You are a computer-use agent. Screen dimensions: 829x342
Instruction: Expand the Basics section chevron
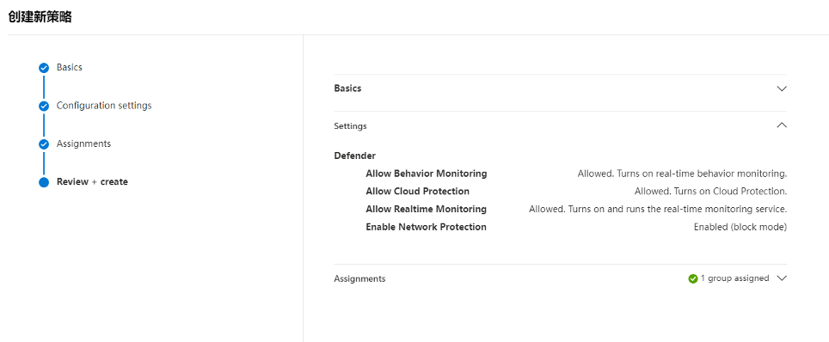pyautogui.click(x=782, y=89)
